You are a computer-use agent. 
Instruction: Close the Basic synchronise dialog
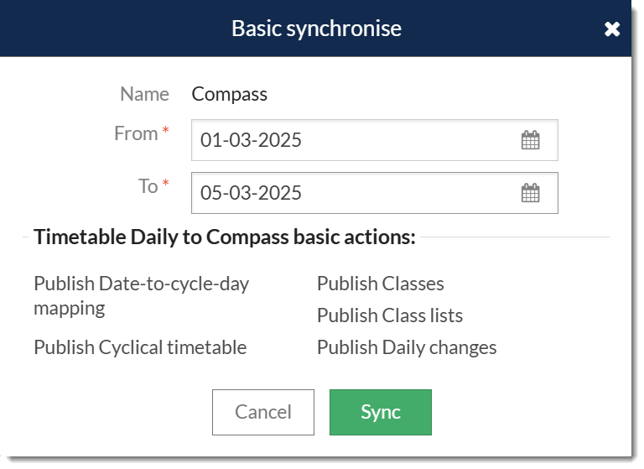coord(612,29)
